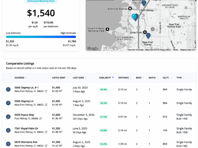Select numbered circle 1 beside 5045 Osprey Ln #1

(x=8, y=90)
